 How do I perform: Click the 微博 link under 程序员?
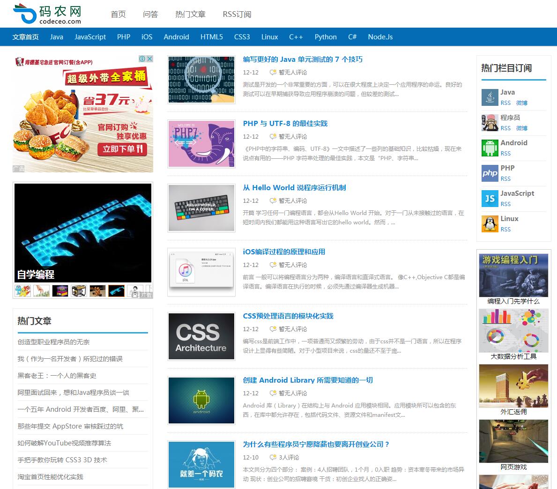(x=522, y=128)
